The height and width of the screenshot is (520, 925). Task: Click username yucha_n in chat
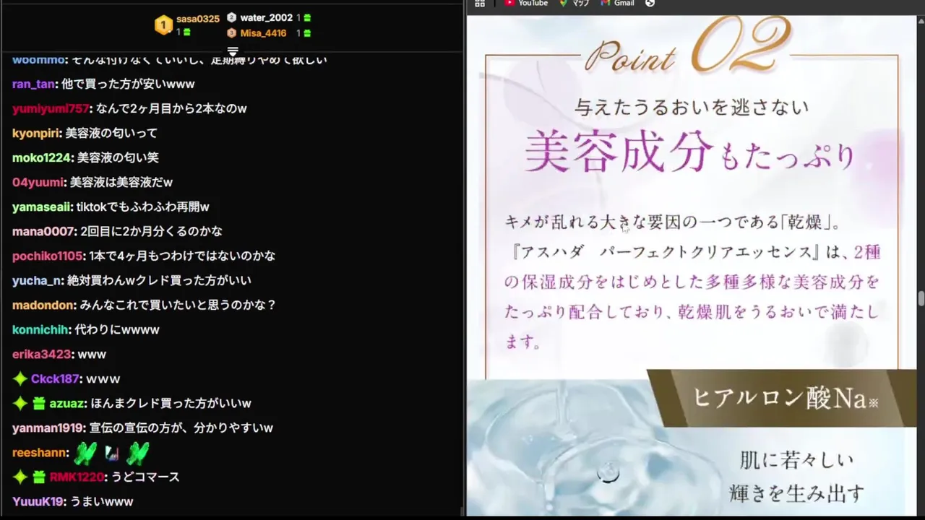[x=37, y=280]
